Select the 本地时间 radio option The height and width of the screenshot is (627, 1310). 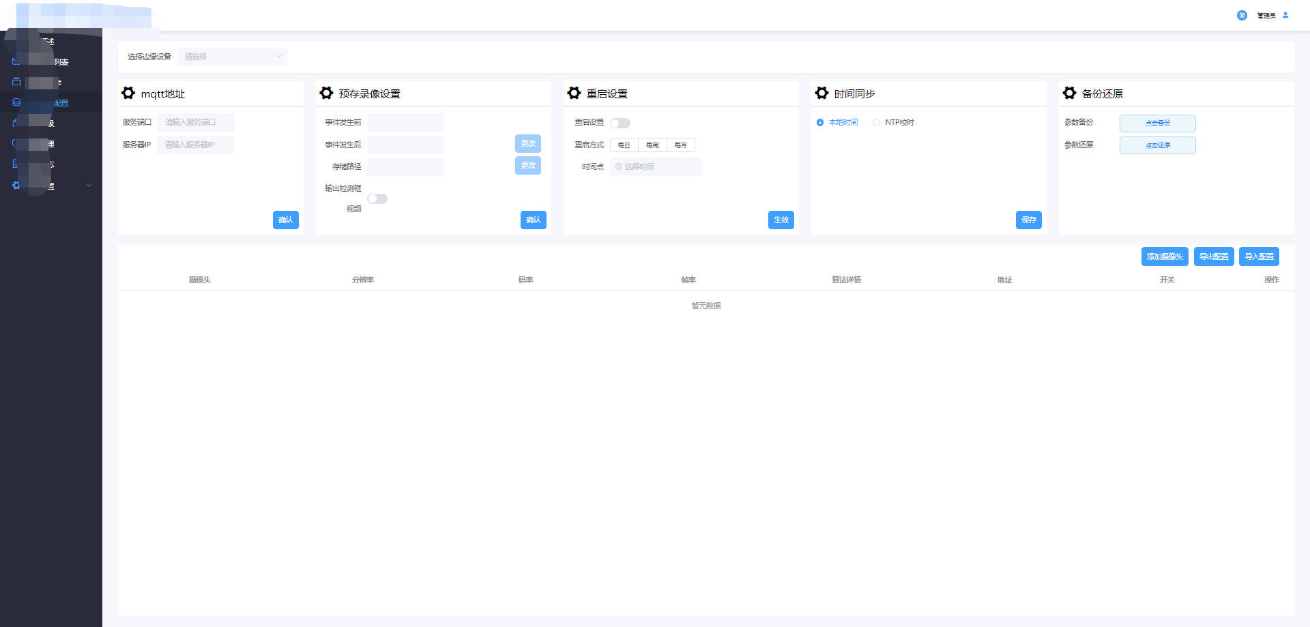pyautogui.click(x=837, y=122)
